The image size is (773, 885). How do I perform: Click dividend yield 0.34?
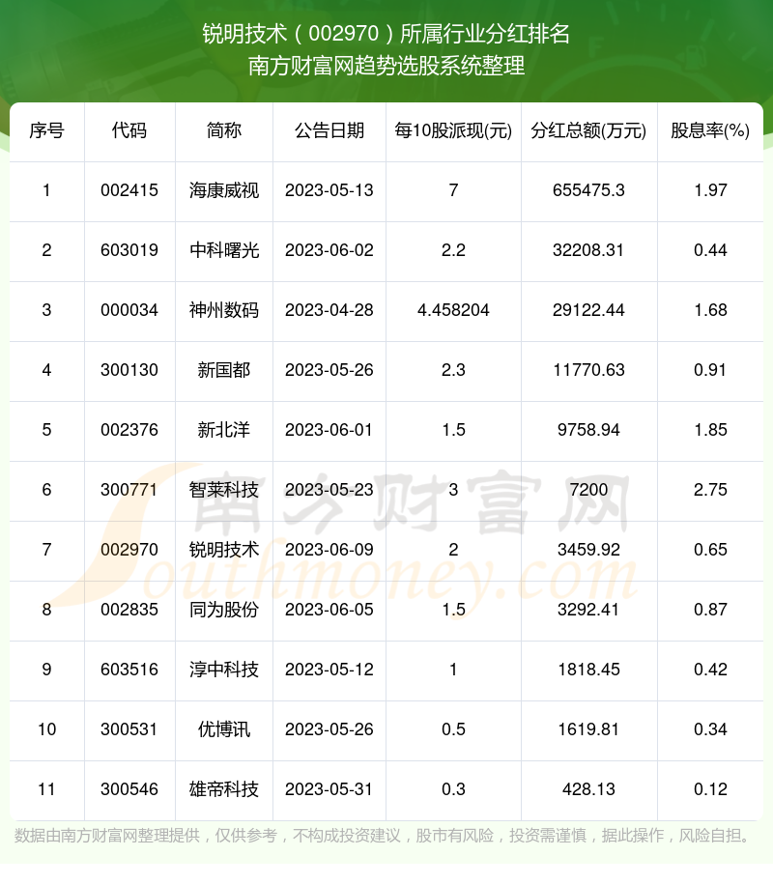tap(710, 728)
